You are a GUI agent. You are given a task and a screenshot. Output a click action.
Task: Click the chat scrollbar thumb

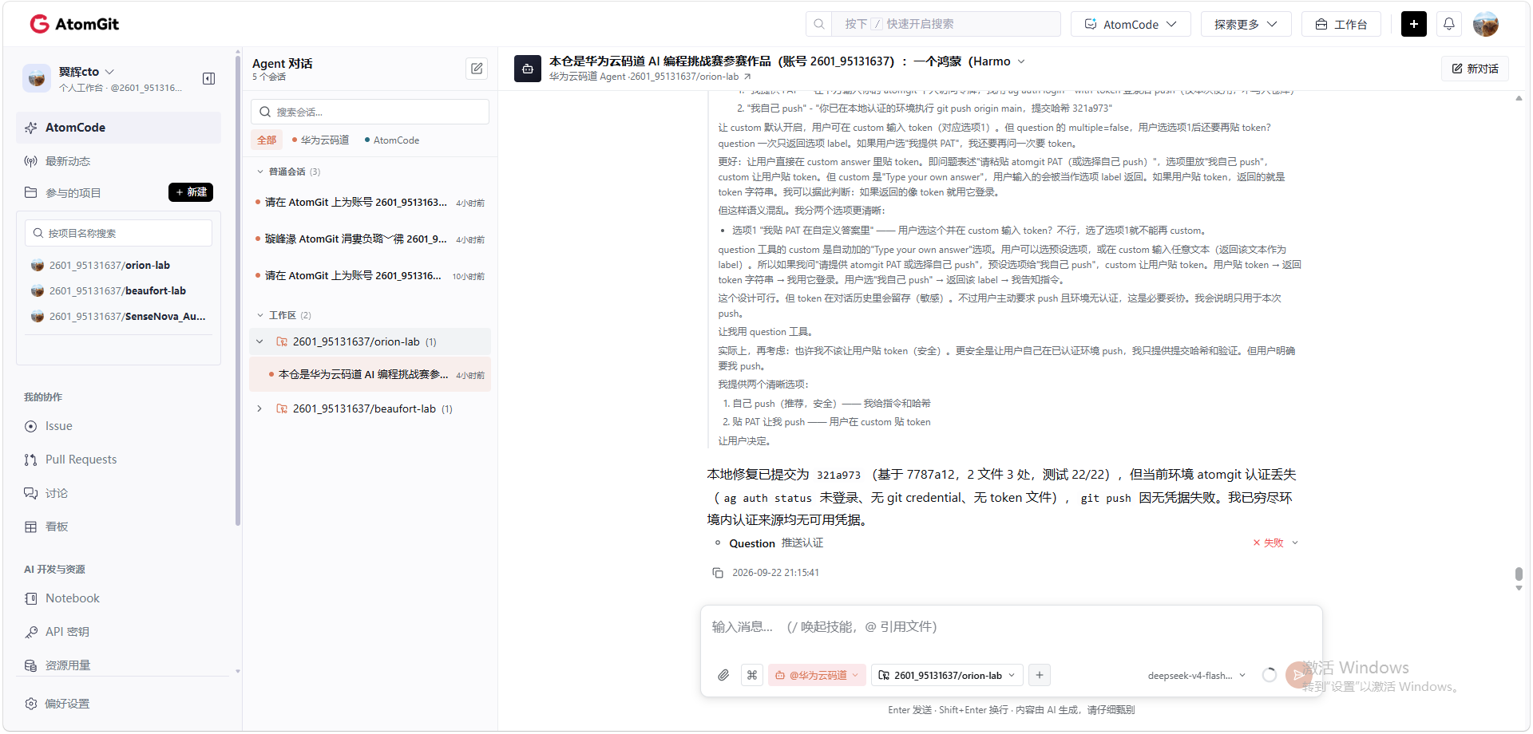tap(1519, 574)
